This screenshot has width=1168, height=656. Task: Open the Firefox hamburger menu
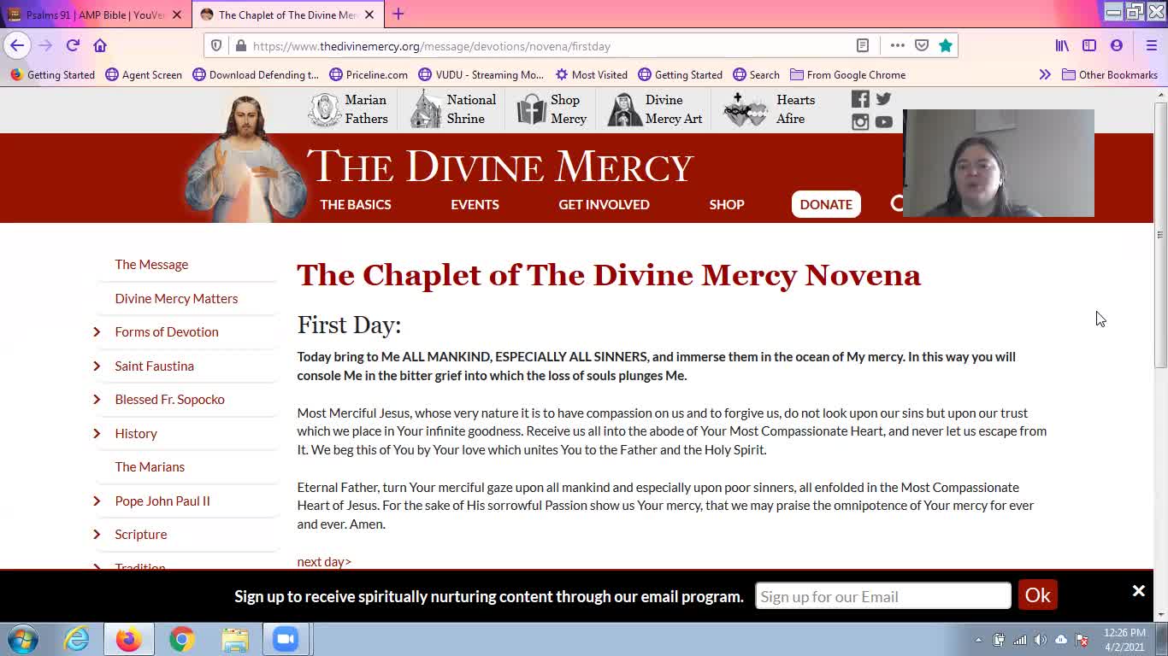1151,45
